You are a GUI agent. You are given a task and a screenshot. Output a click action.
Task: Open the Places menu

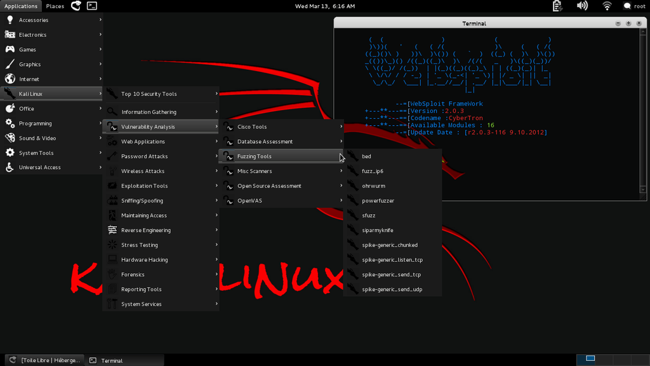click(55, 6)
